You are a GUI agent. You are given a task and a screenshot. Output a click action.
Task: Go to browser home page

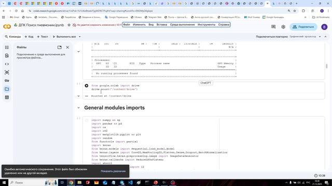click(x=22, y=11)
